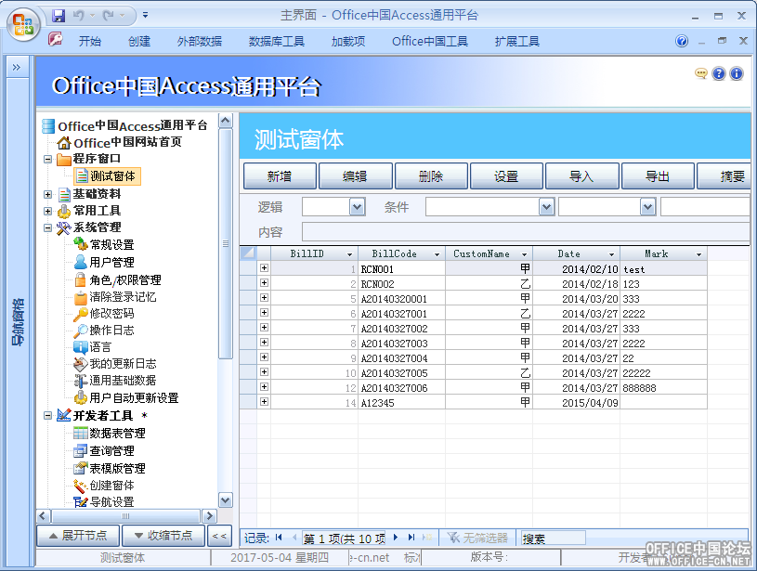Click the 用户自动更新设置 icon

[x=81, y=397]
